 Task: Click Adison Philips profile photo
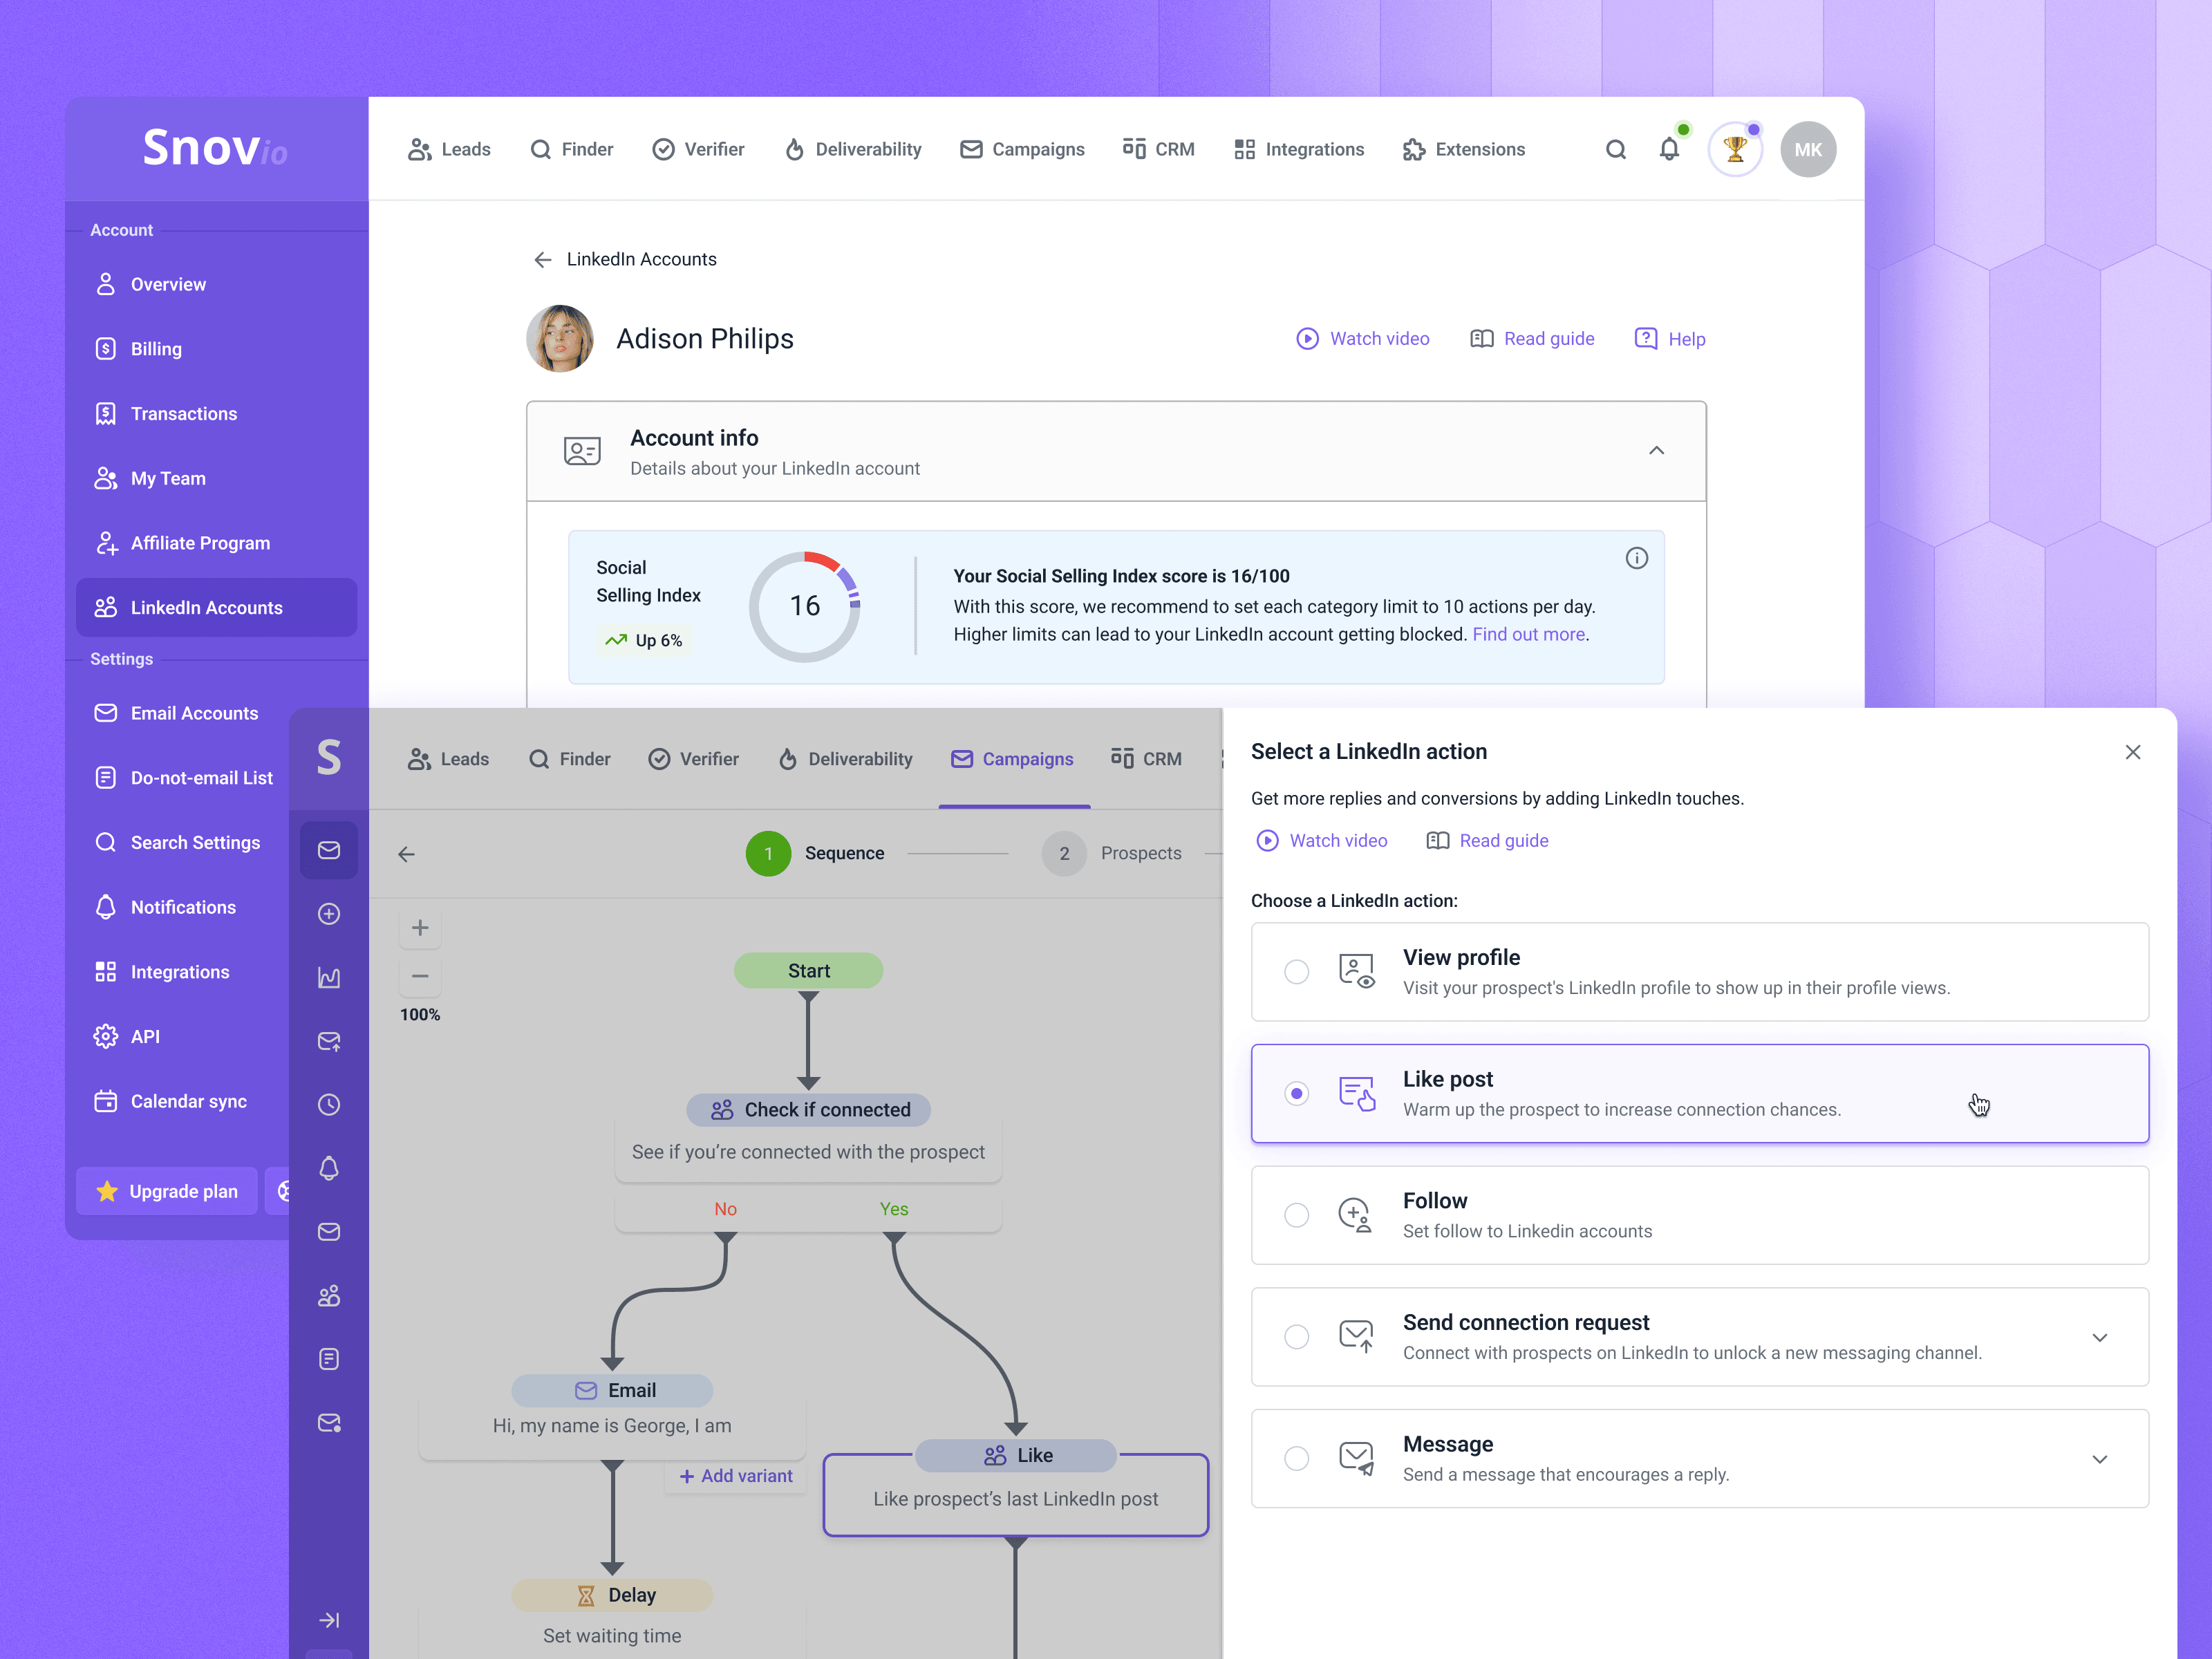pyautogui.click(x=560, y=339)
